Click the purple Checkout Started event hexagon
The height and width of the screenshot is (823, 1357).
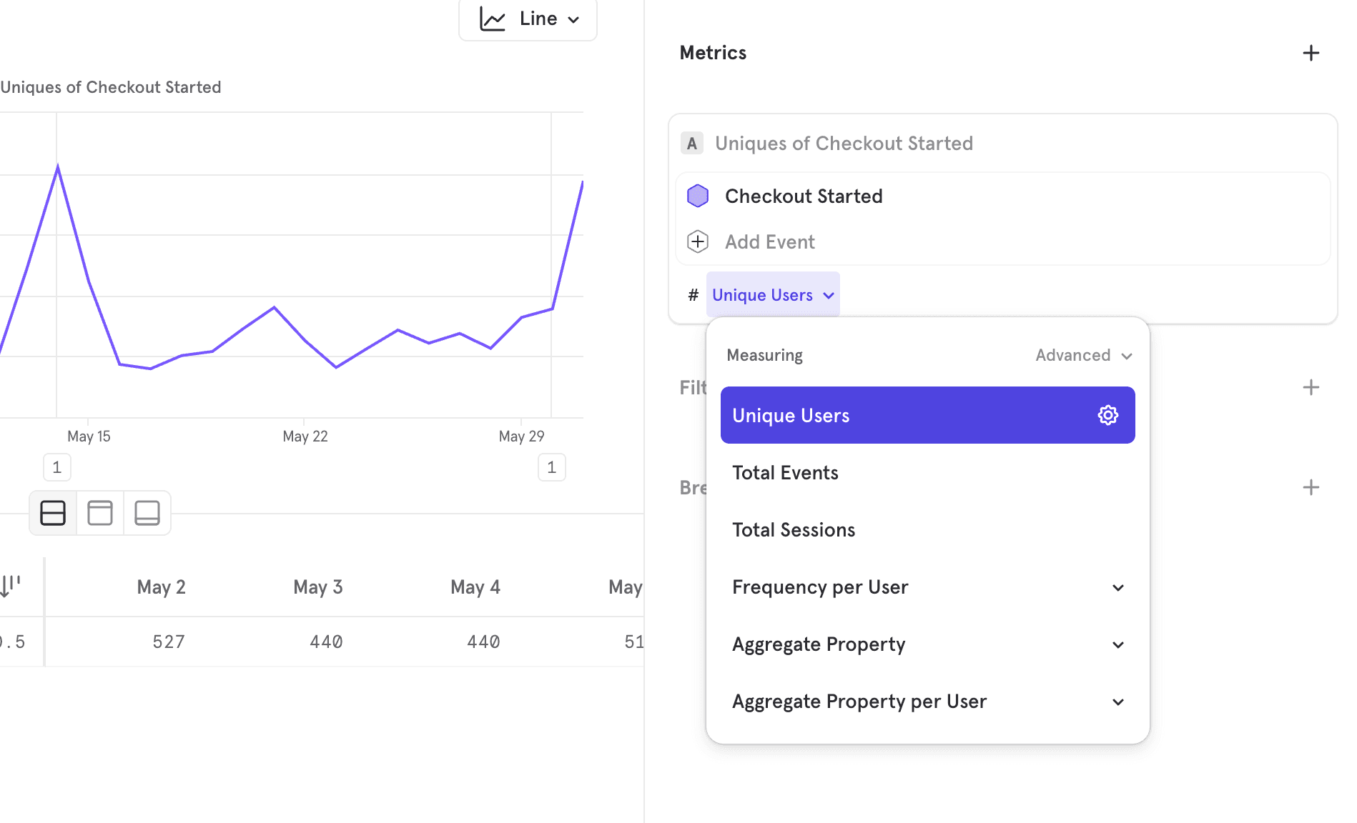(x=697, y=196)
